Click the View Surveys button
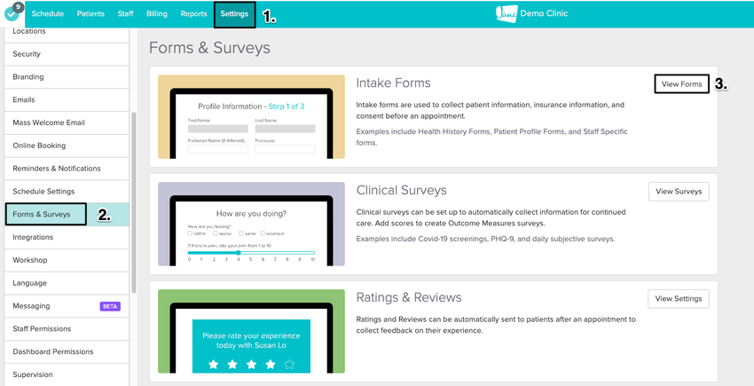The height and width of the screenshot is (386, 754). pyautogui.click(x=678, y=191)
